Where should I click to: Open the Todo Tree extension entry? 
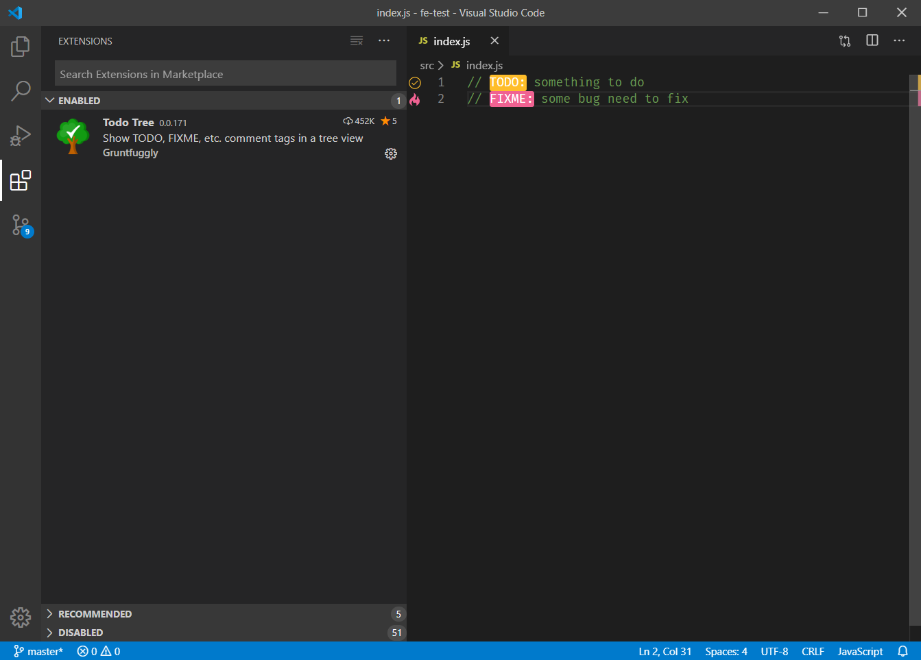224,137
